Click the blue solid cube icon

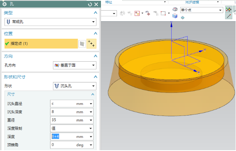click(x=175, y=16)
